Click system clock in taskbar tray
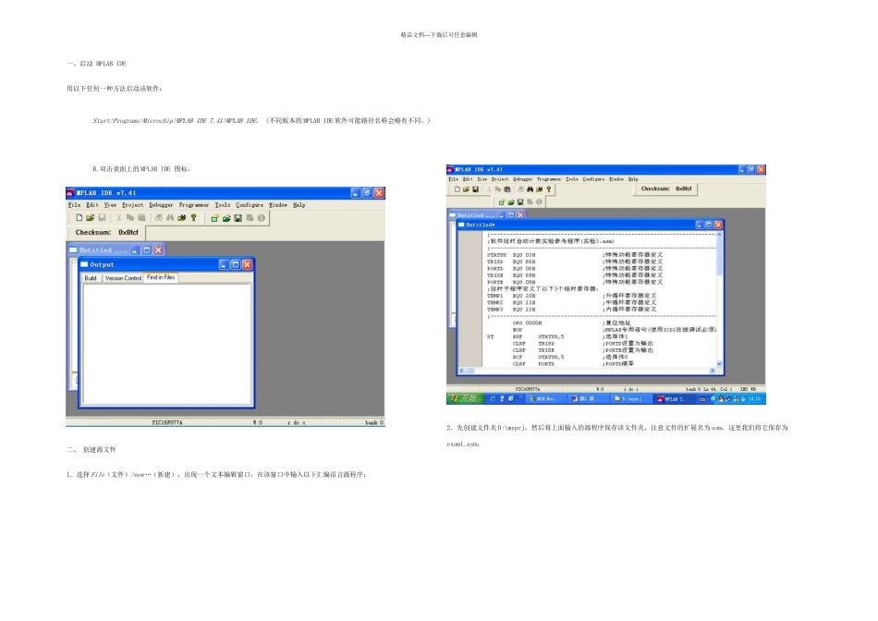878x621 pixels. [755, 398]
